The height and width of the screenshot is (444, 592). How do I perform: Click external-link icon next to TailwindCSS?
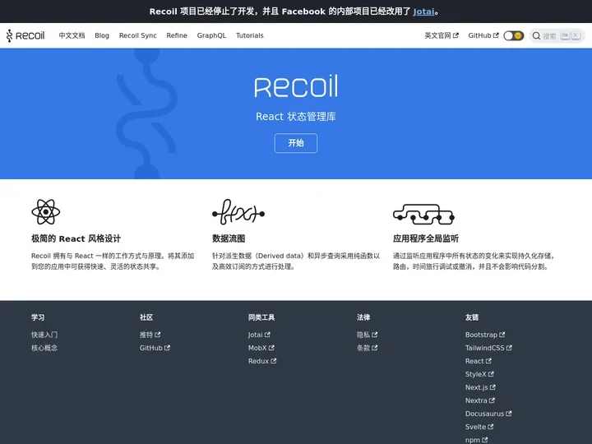509,348
